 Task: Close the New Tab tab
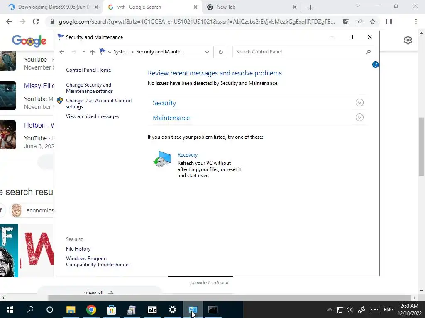295,7
